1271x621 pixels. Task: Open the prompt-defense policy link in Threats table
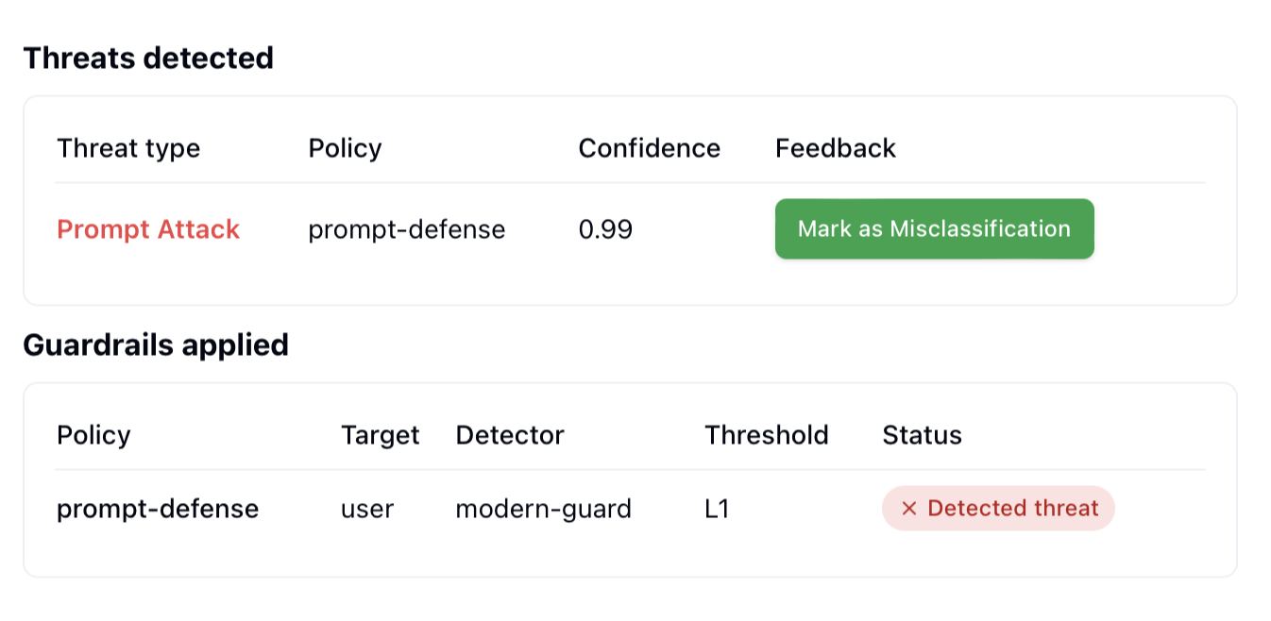[406, 228]
